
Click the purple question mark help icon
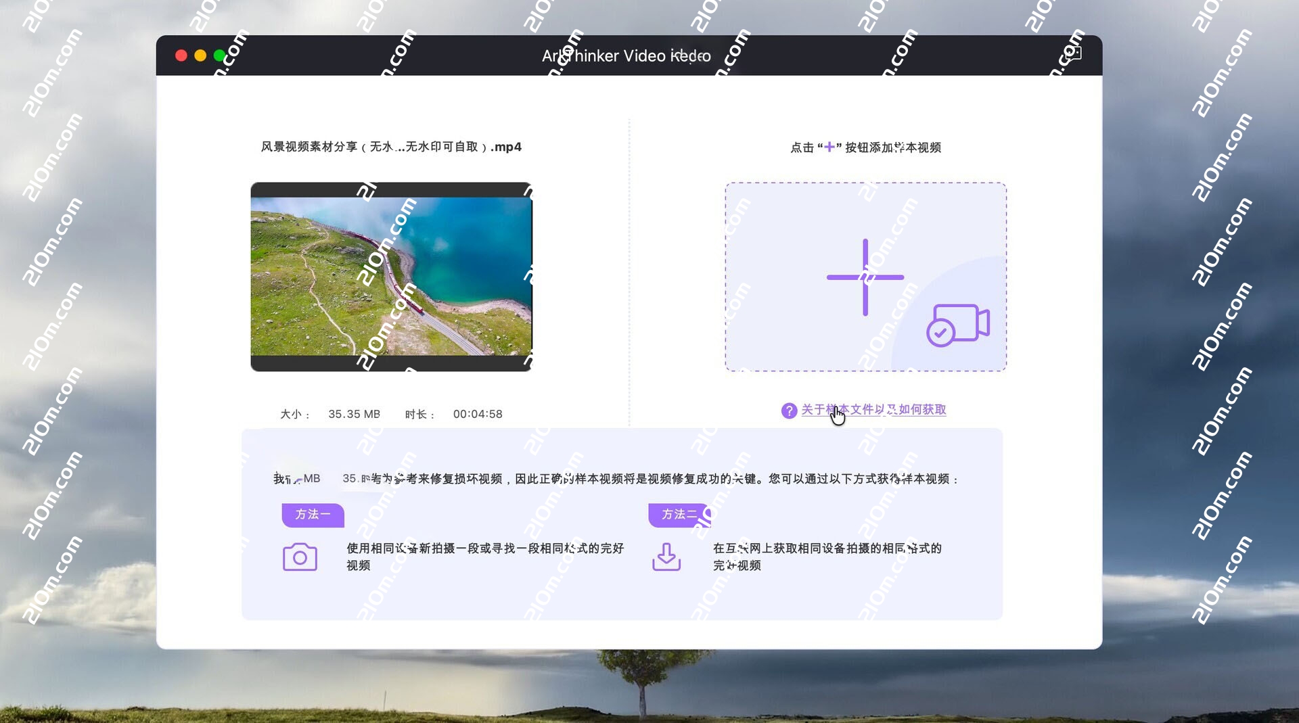pos(789,411)
